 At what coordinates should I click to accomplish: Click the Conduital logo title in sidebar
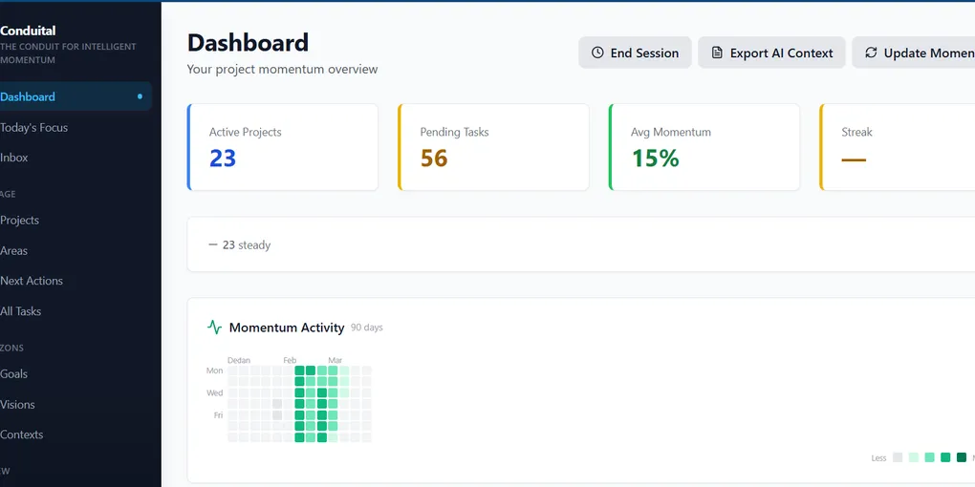[29, 31]
